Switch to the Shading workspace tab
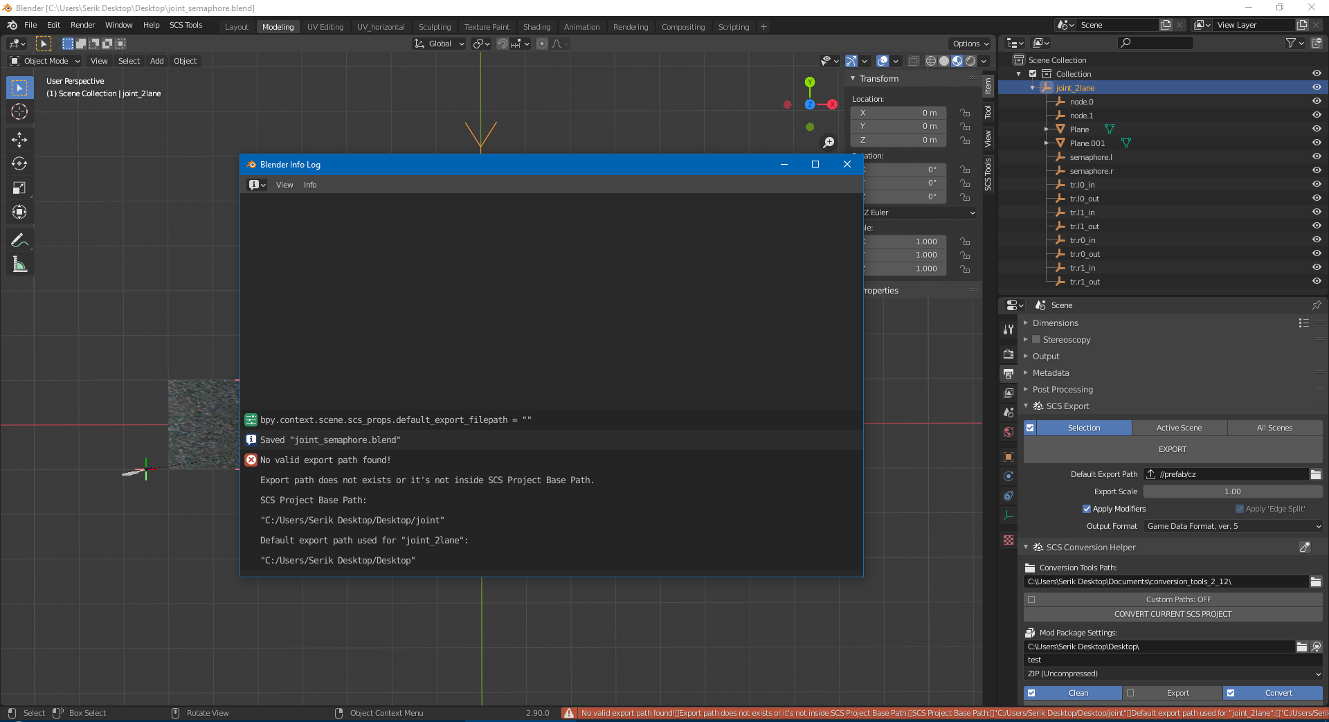 [x=537, y=26]
